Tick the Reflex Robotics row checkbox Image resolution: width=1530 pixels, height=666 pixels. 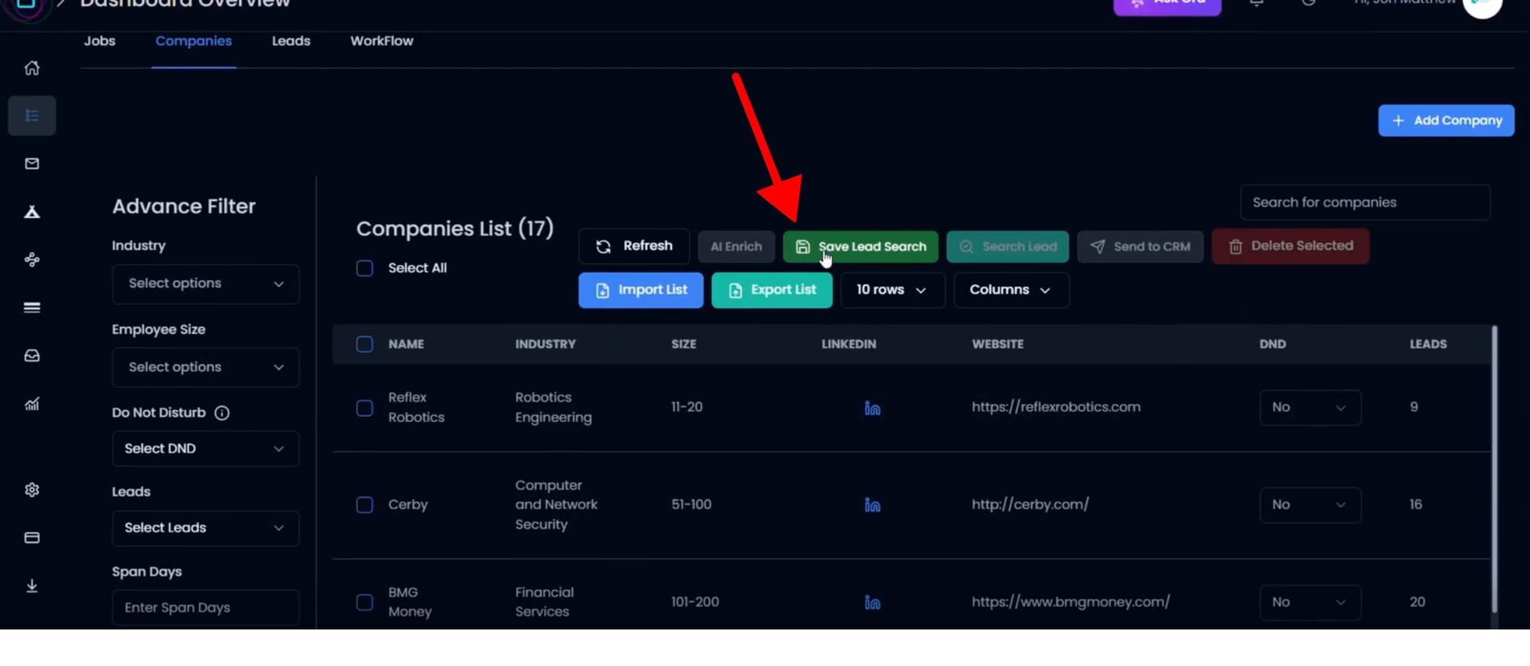pyautogui.click(x=365, y=408)
